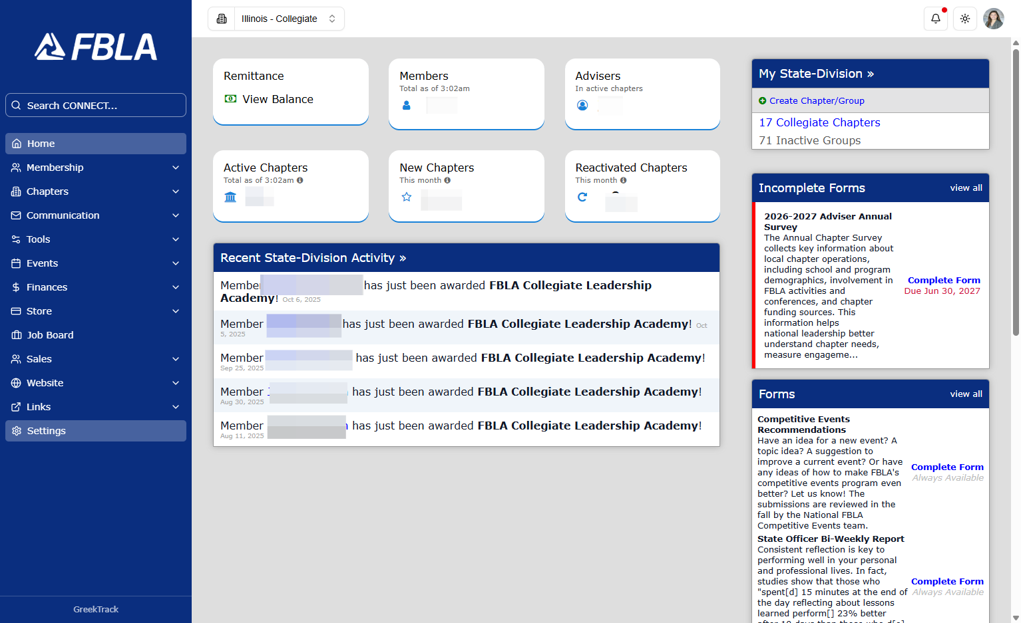Click the green plus icon for Create Chapter/Group
Image resolution: width=1021 pixels, height=623 pixels.
click(763, 101)
